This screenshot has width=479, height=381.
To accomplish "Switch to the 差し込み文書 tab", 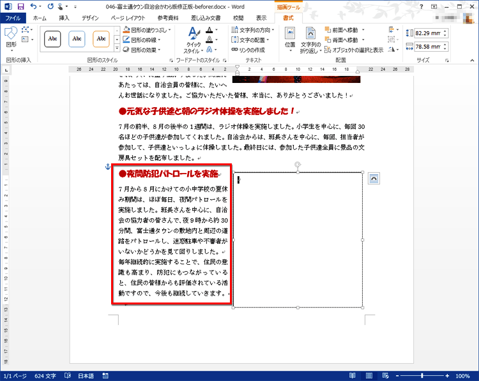I will point(206,18).
